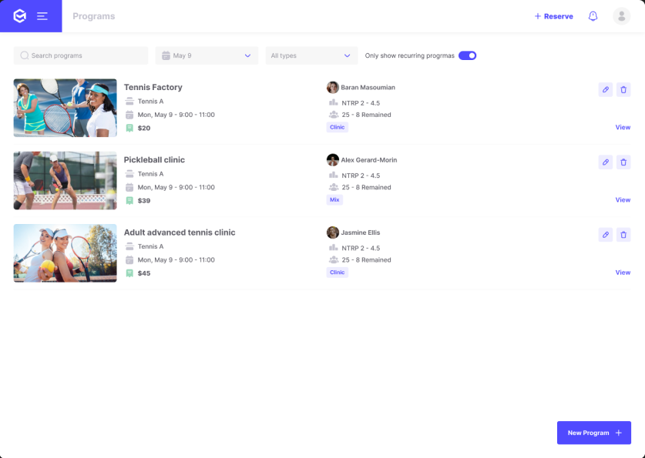Click the search programs input field
The image size is (645, 458).
[x=80, y=55]
